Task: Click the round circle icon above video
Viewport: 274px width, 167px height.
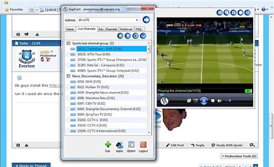Action: [240, 12]
